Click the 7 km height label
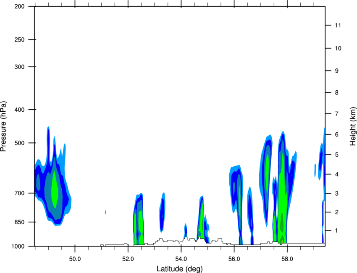This screenshot has height=273, width=357. click(337, 114)
